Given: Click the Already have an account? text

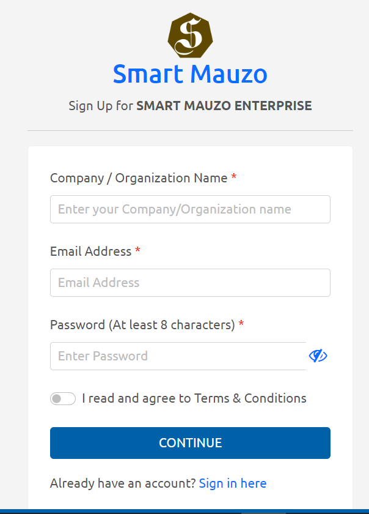Looking at the screenshot, I should pos(123,483).
